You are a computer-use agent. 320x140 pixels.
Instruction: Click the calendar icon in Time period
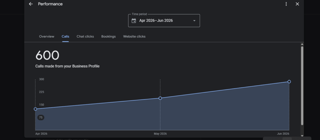point(134,21)
